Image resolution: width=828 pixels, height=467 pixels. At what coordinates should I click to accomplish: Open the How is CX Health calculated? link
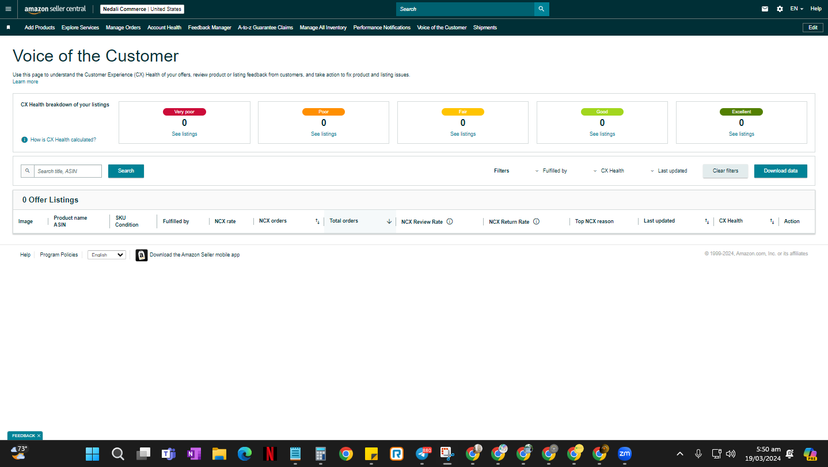pyautogui.click(x=63, y=140)
